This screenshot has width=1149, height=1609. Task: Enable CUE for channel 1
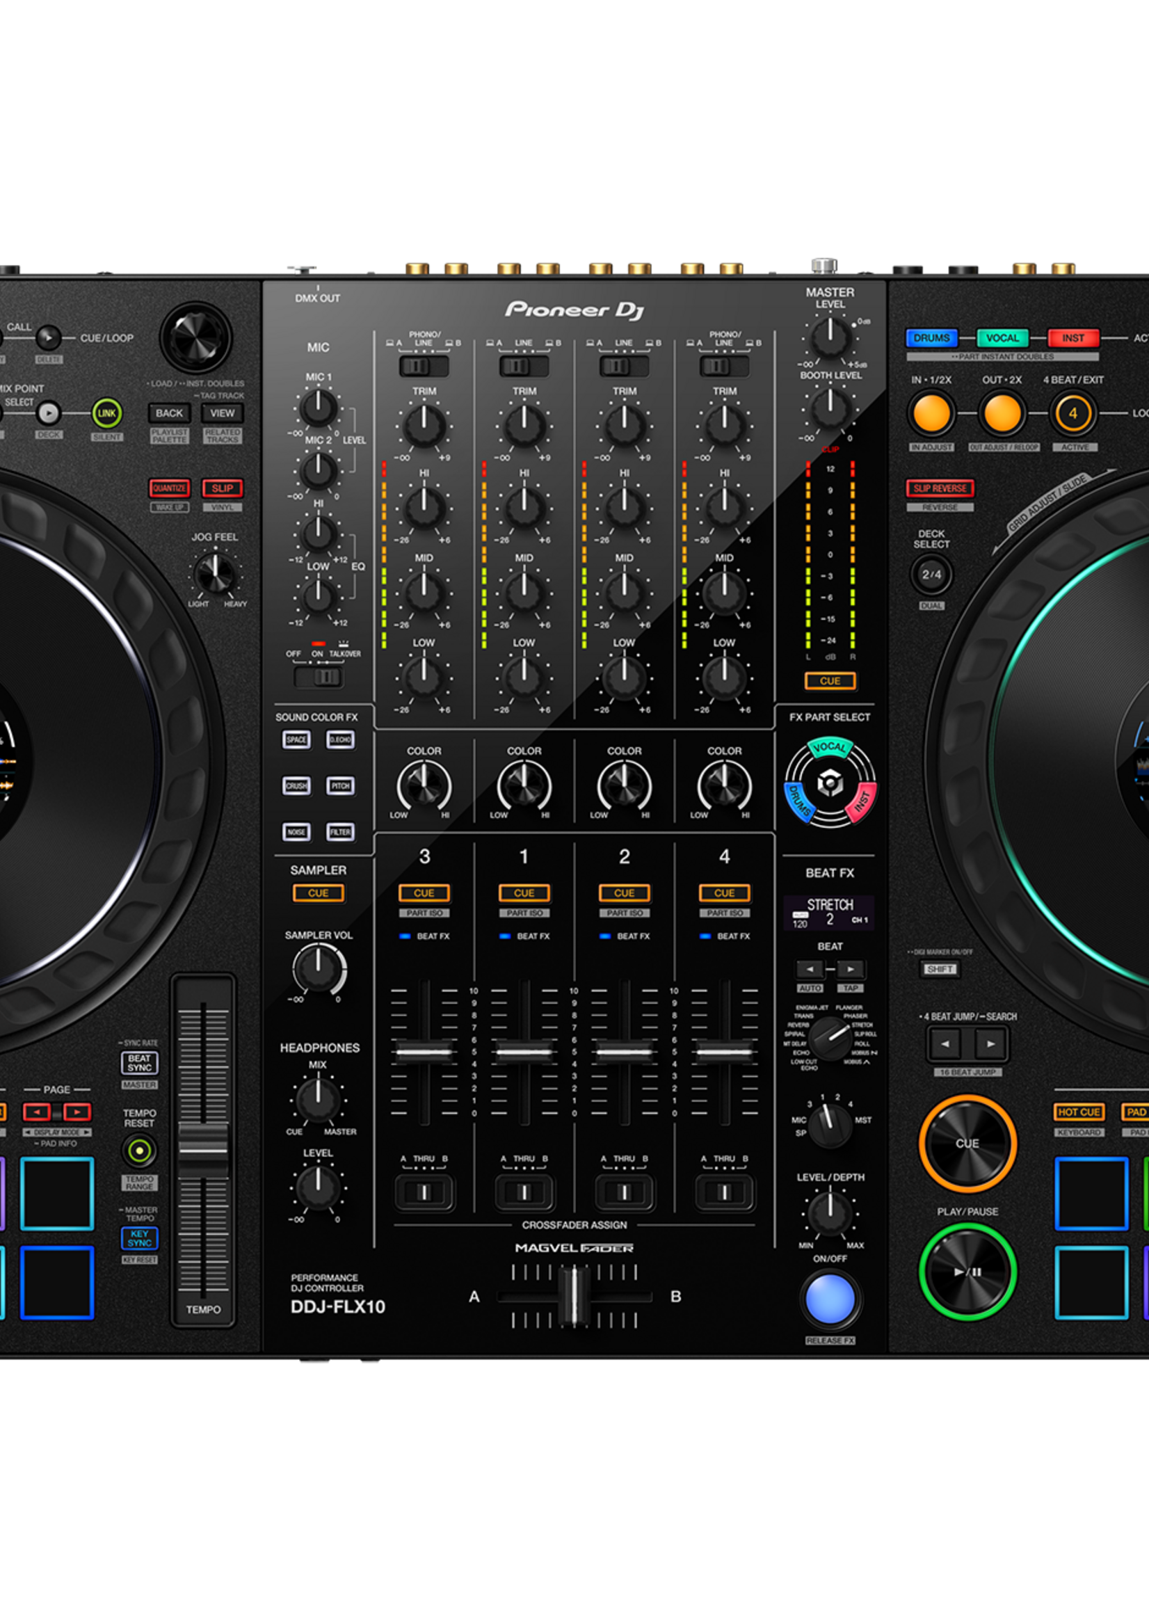(x=524, y=893)
